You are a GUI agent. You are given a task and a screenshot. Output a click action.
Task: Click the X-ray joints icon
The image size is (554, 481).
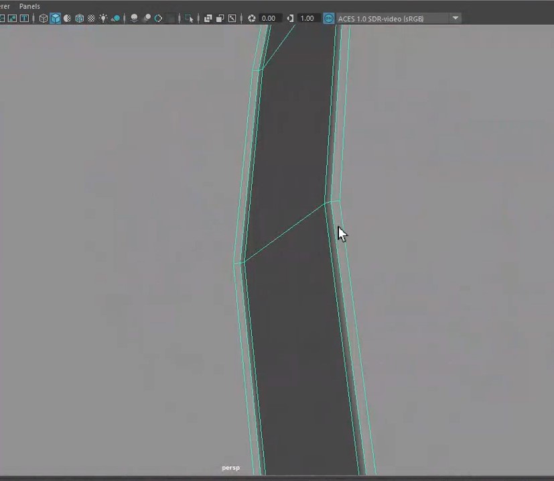click(232, 18)
